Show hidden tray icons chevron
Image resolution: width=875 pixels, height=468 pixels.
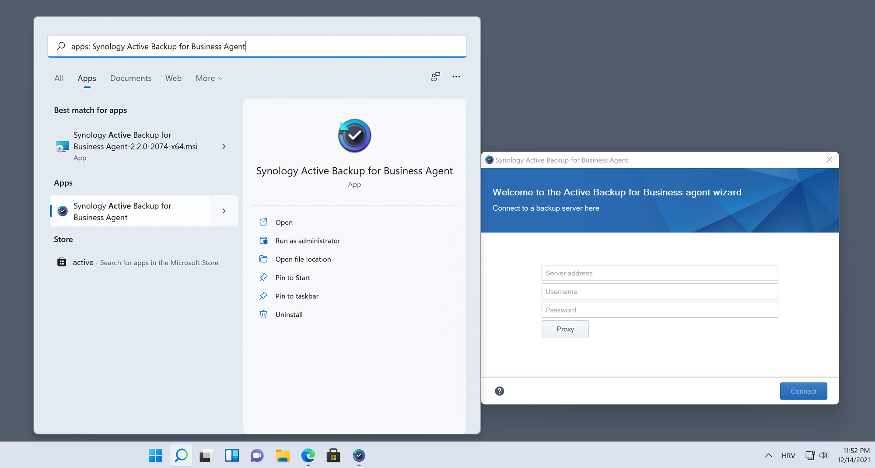769,456
